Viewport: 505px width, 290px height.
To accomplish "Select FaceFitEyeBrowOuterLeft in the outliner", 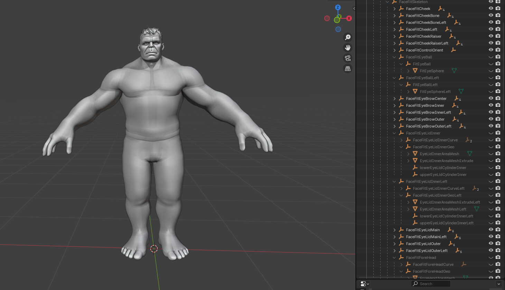I will point(429,126).
